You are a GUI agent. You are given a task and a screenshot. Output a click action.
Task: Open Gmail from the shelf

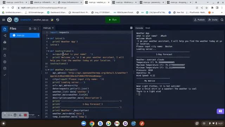tap(117, 123)
